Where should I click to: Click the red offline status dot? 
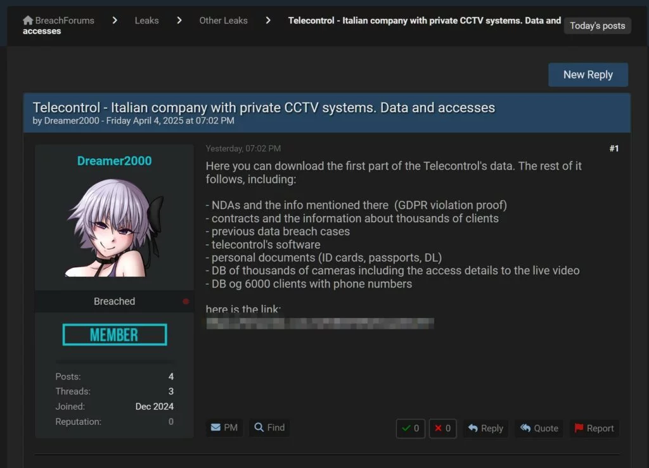coord(186,301)
